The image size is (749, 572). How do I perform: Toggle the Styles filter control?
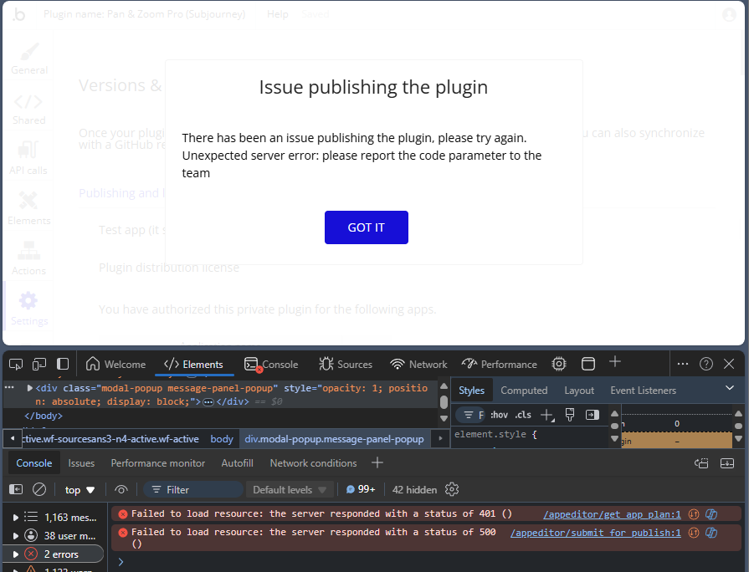point(469,414)
